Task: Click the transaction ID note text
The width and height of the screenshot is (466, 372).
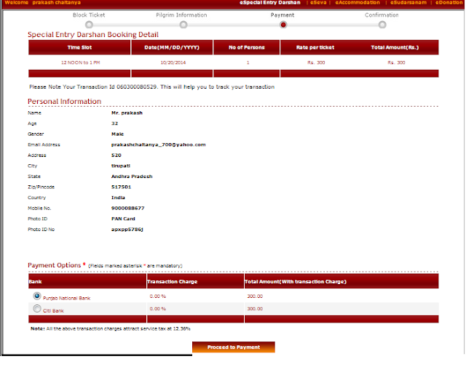Action: click(152, 87)
